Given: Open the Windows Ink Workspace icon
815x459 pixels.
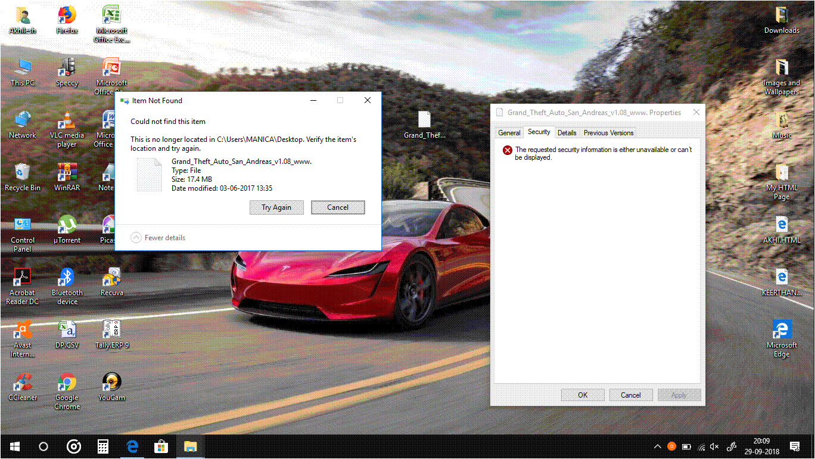Looking at the screenshot, I should [733, 446].
